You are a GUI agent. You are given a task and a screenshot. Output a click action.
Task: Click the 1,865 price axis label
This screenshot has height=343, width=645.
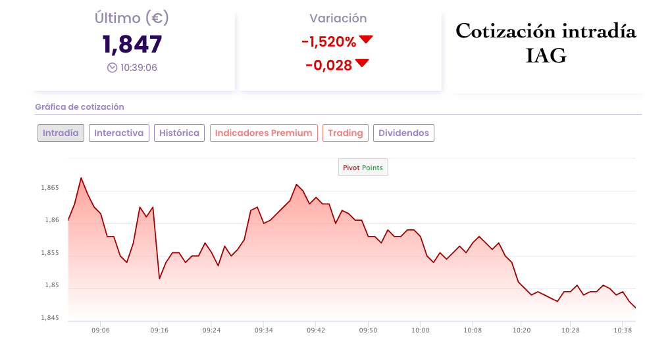pyautogui.click(x=50, y=189)
